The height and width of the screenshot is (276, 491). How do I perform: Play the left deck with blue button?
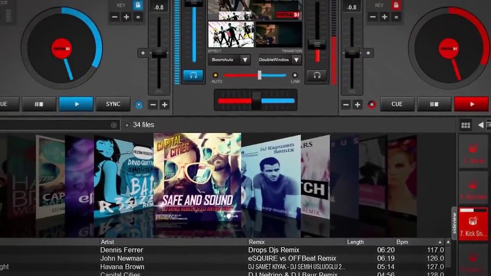tap(76, 104)
